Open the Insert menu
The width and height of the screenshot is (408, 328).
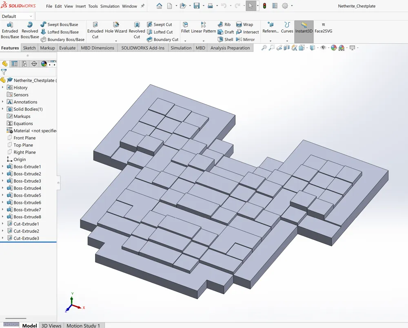click(80, 6)
